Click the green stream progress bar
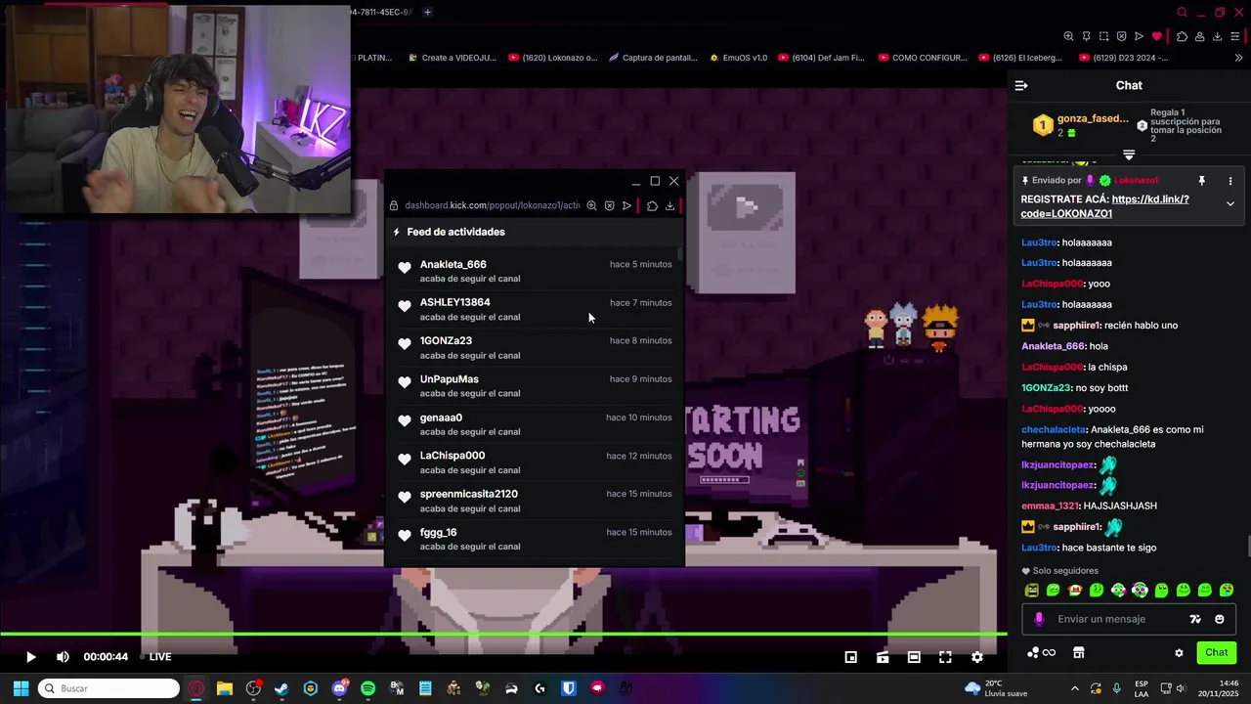Screen dimensions: 1251x704 (x=503, y=636)
